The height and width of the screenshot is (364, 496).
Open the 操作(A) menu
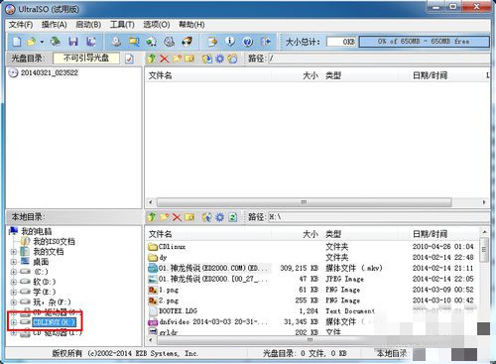pyautogui.click(x=55, y=25)
